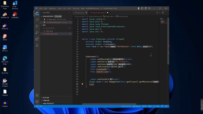
Task: Open the Accounts menu icon
Action: click(37, 95)
